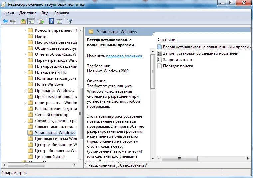Screen dimensions: 253x178
Task: Click the параметр политики link
Action: [x=124, y=56]
